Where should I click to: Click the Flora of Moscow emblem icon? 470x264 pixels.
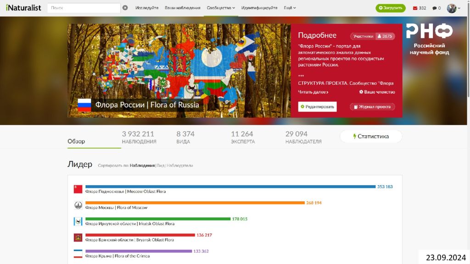coord(78,205)
